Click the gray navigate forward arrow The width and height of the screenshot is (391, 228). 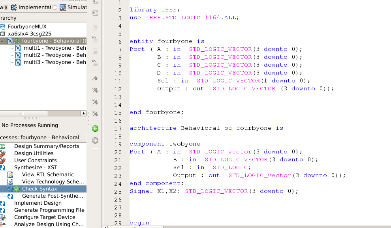tap(95, 140)
